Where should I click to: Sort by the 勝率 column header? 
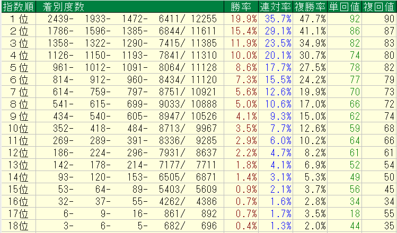click(241, 7)
